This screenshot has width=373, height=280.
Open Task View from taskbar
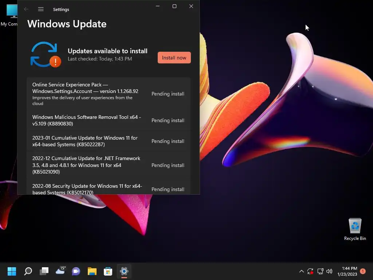click(x=44, y=271)
